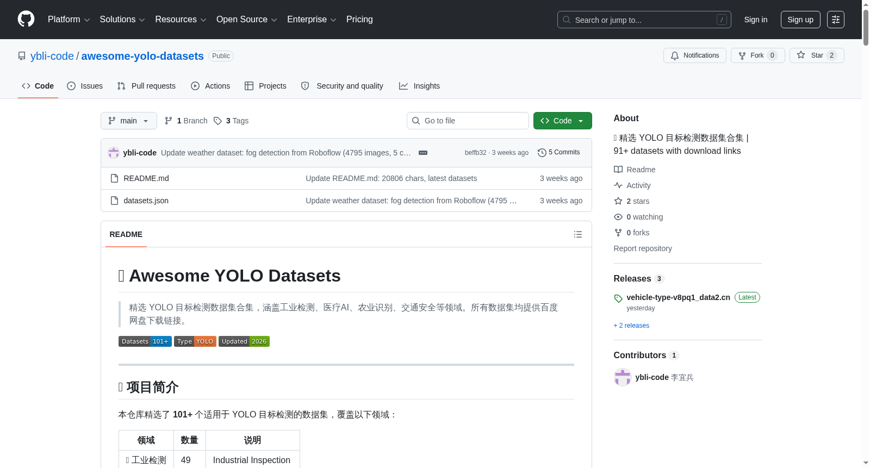Viewport: 870px width, 468px height.
Task: Open awesome-yolo-datasets repository link
Action: [x=142, y=56]
